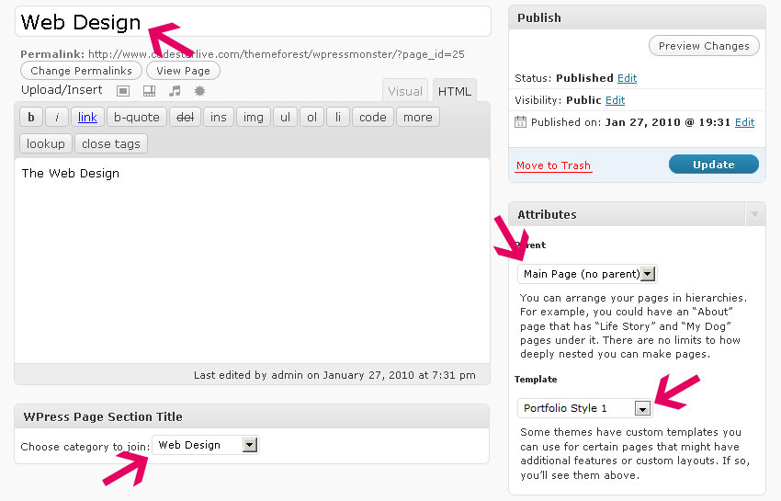Image resolution: width=781 pixels, height=501 pixels.
Task: Click the calendar icon beside Published on
Action: (521, 122)
